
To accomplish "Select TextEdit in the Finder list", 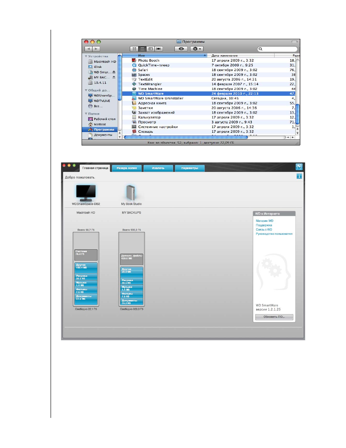I will (x=209, y=79).
